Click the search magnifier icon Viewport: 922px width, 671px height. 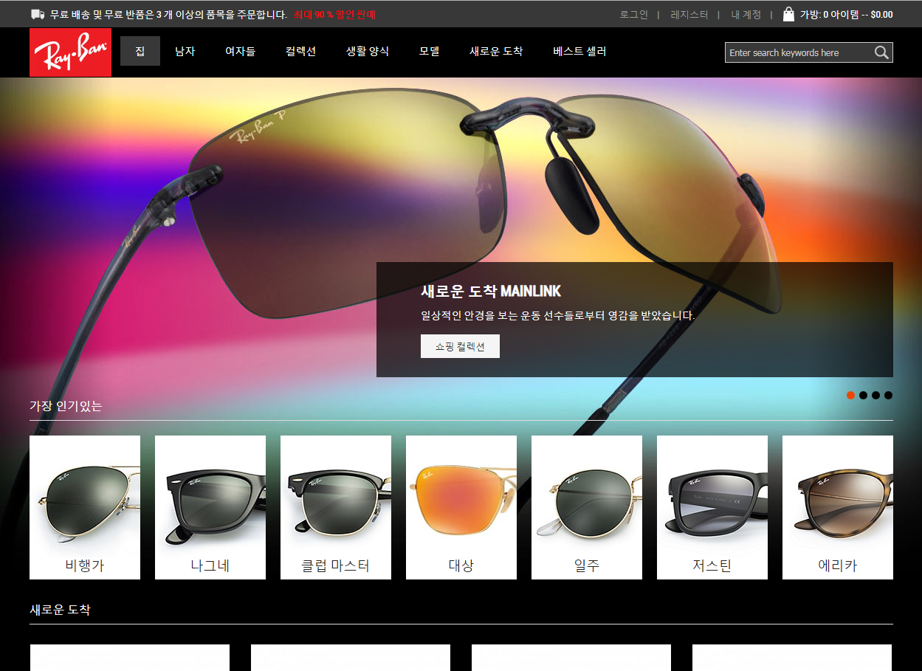pos(881,52)
